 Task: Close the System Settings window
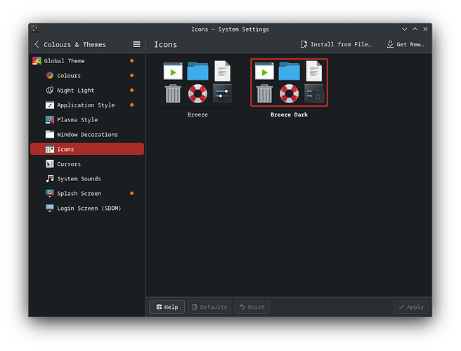425,29
